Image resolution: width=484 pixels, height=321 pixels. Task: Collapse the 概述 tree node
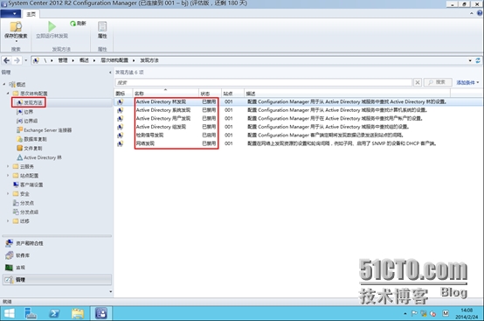4,84
